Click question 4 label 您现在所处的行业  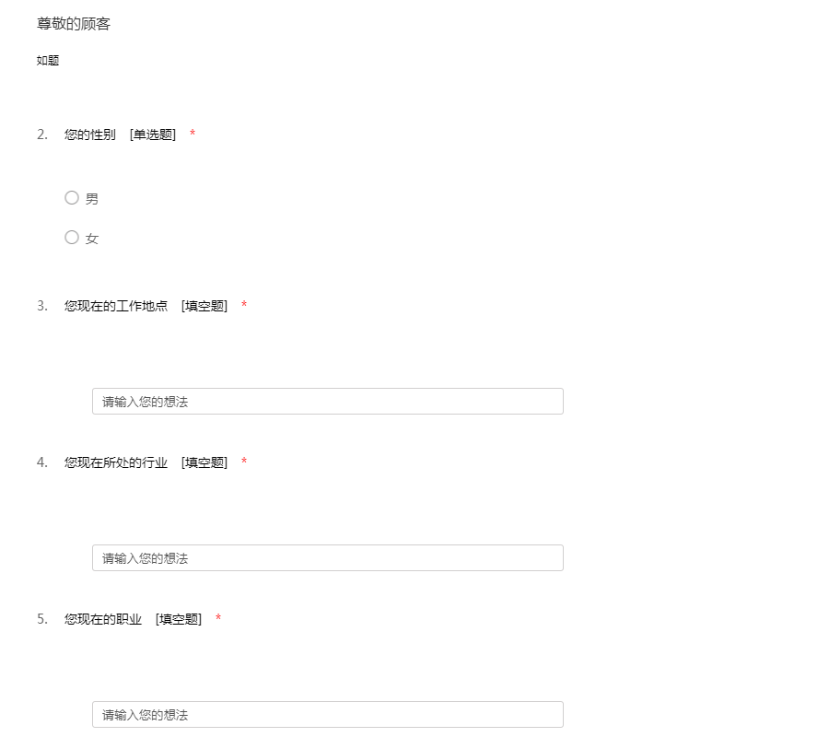[x=116, y=462]
